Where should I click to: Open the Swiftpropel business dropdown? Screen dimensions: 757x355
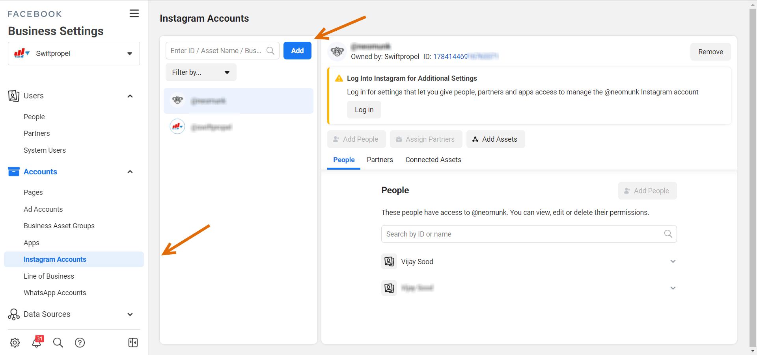[74, 54]
